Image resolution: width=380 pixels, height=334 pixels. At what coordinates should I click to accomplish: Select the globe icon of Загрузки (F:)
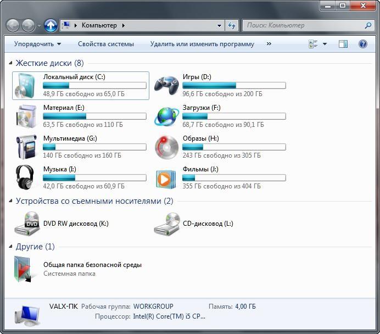(166, 116)
